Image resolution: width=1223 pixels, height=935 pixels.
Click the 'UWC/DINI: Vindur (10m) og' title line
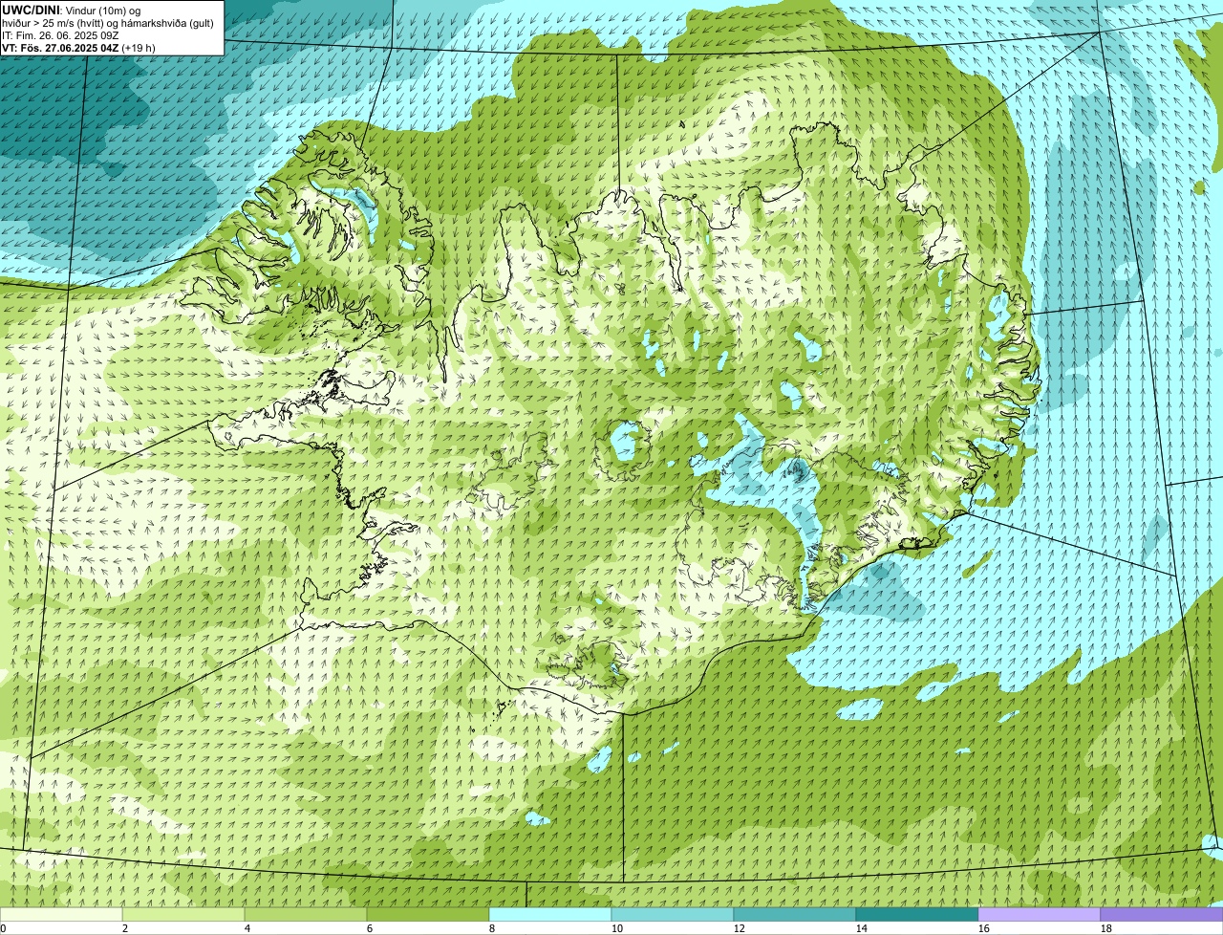(x=72, y=10)
